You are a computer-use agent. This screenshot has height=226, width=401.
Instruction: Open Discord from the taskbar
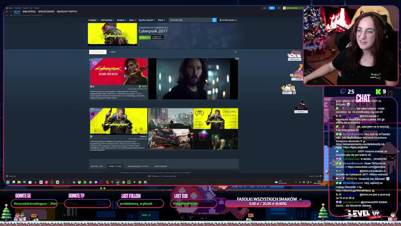(x=96, y=182)
